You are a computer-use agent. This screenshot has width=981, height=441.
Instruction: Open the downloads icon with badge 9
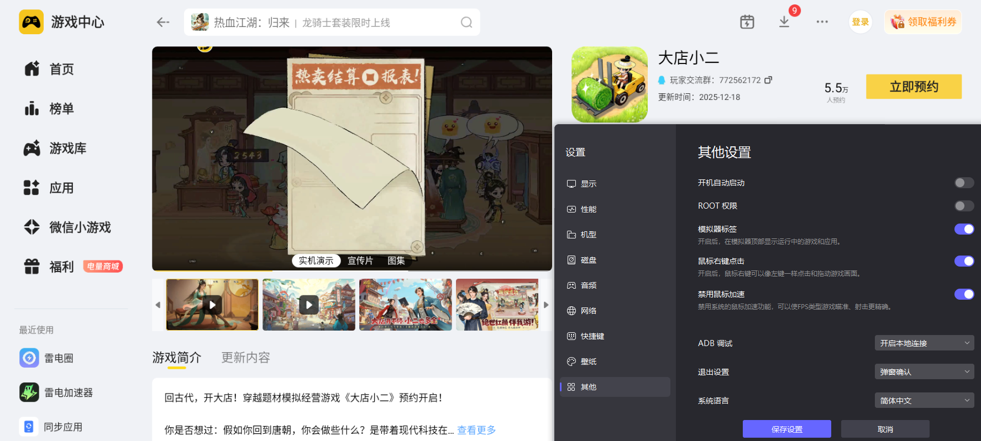pyautogui.click(x=784, y=22)
